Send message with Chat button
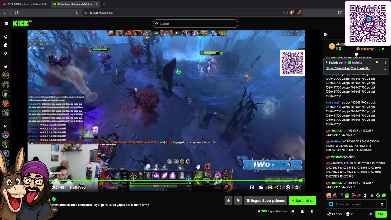 point(381,214)
